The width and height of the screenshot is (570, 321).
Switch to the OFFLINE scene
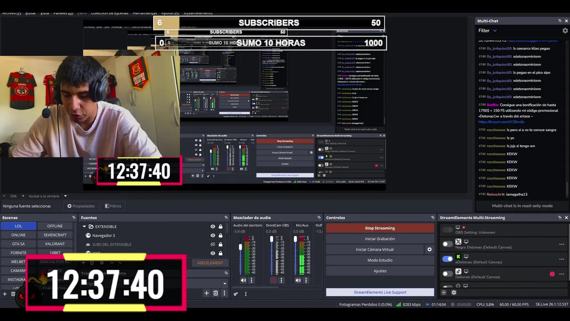click(55, 226)
